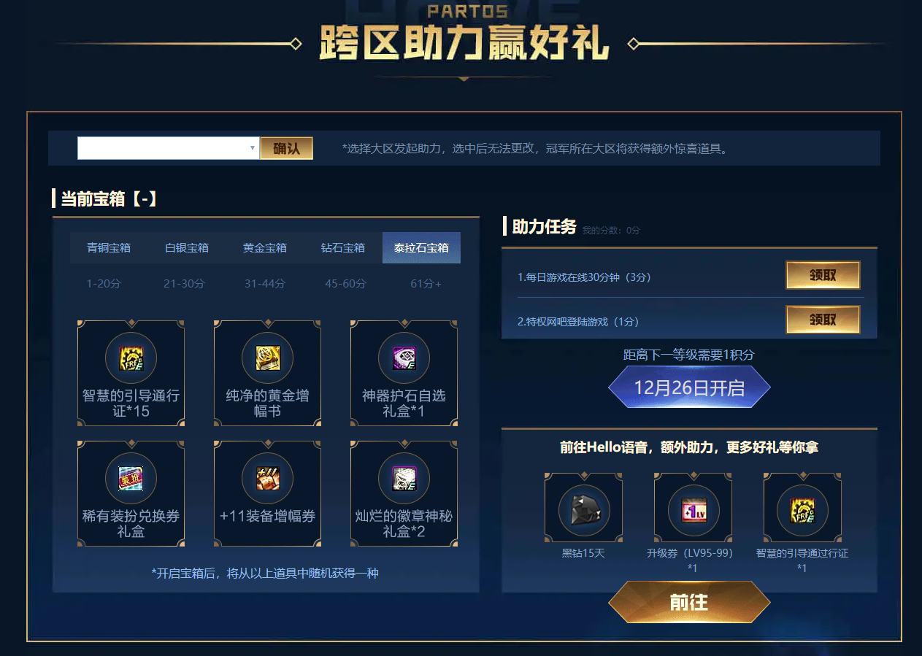The height and width of the screenshot is (656, 922).
Task: Click the 智慧的引导通行证*15 reward icon
Action: 131,358
